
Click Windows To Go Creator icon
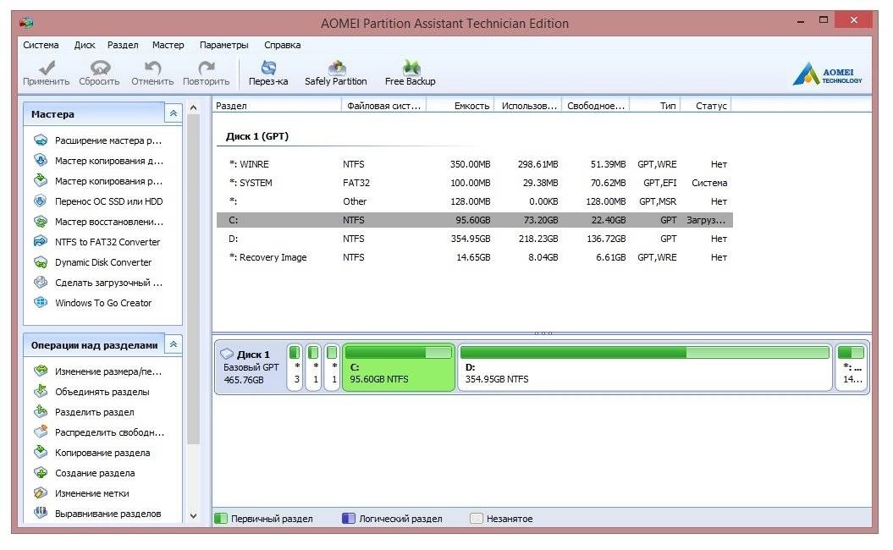click(41, 302)
